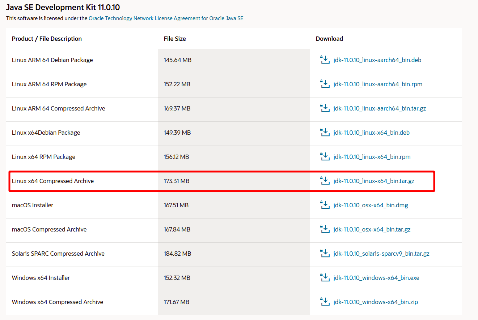
Task: Click download icon beside linux-x64_bin.rpm
Action: (325, 157)
